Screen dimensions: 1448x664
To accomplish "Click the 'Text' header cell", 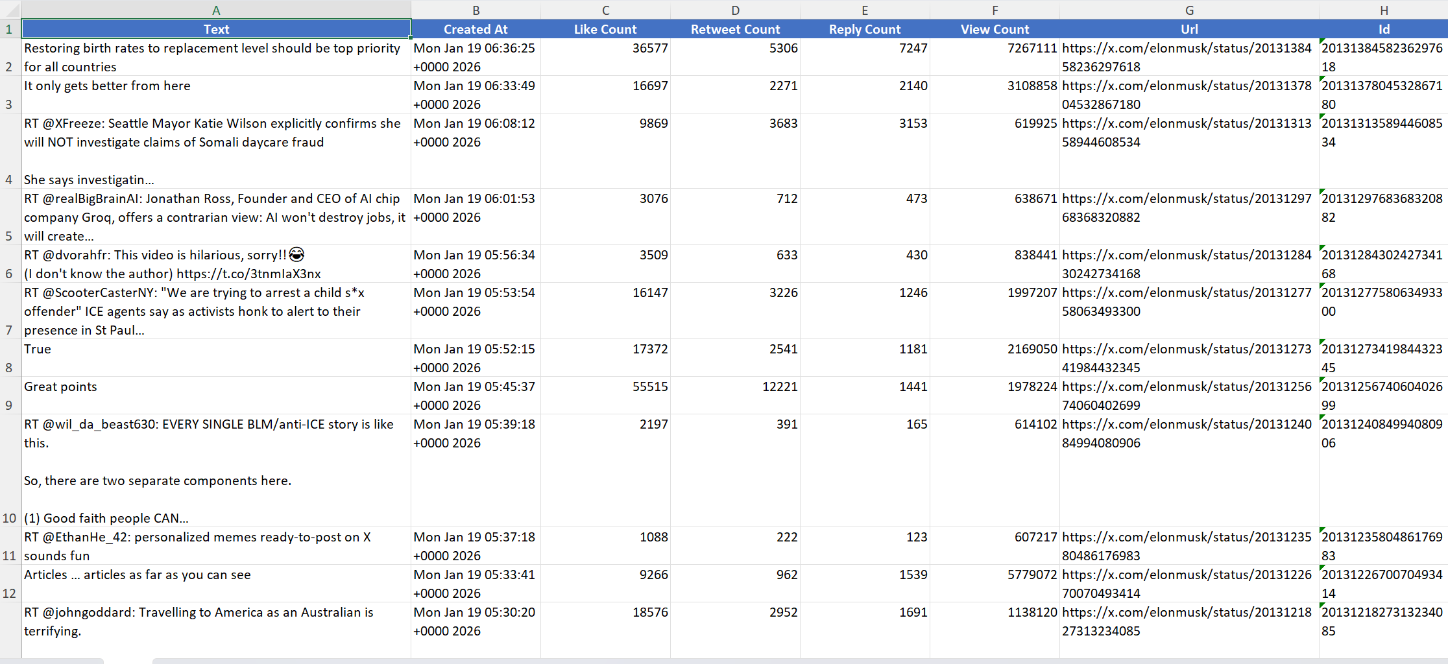I will (x=216, y=29).
